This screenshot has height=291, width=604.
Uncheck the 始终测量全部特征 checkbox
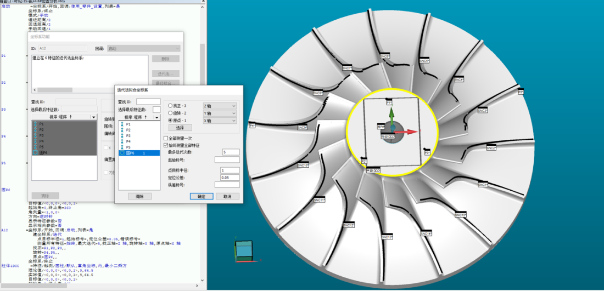click(x=166, y=145)
